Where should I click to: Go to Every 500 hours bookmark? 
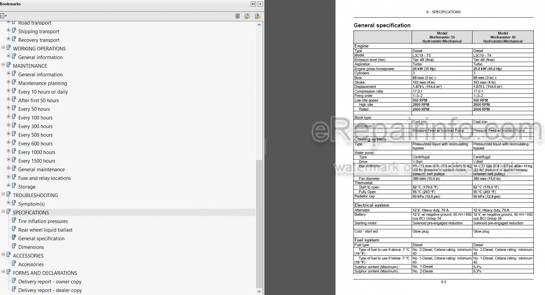coord(35,135)
